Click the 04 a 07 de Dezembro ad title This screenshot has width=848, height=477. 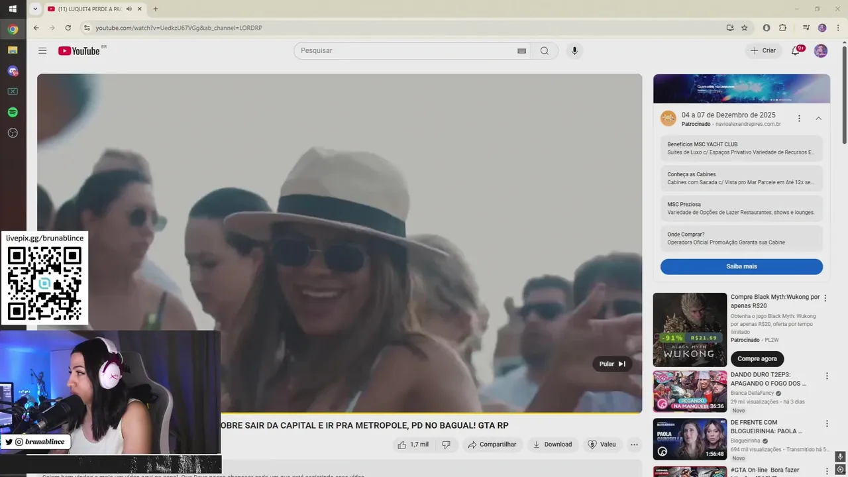click(x=728, y=115)
